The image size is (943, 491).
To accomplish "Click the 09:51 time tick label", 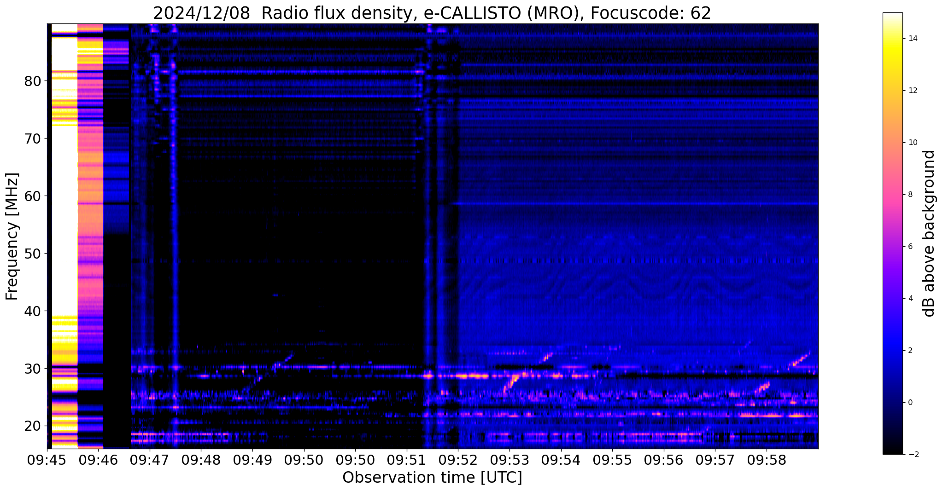I will (407, 460).
